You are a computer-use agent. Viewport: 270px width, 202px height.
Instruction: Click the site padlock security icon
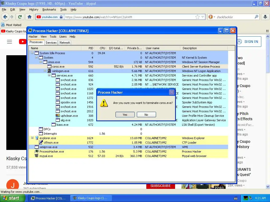pyautogui.click(x=61, y=17)
